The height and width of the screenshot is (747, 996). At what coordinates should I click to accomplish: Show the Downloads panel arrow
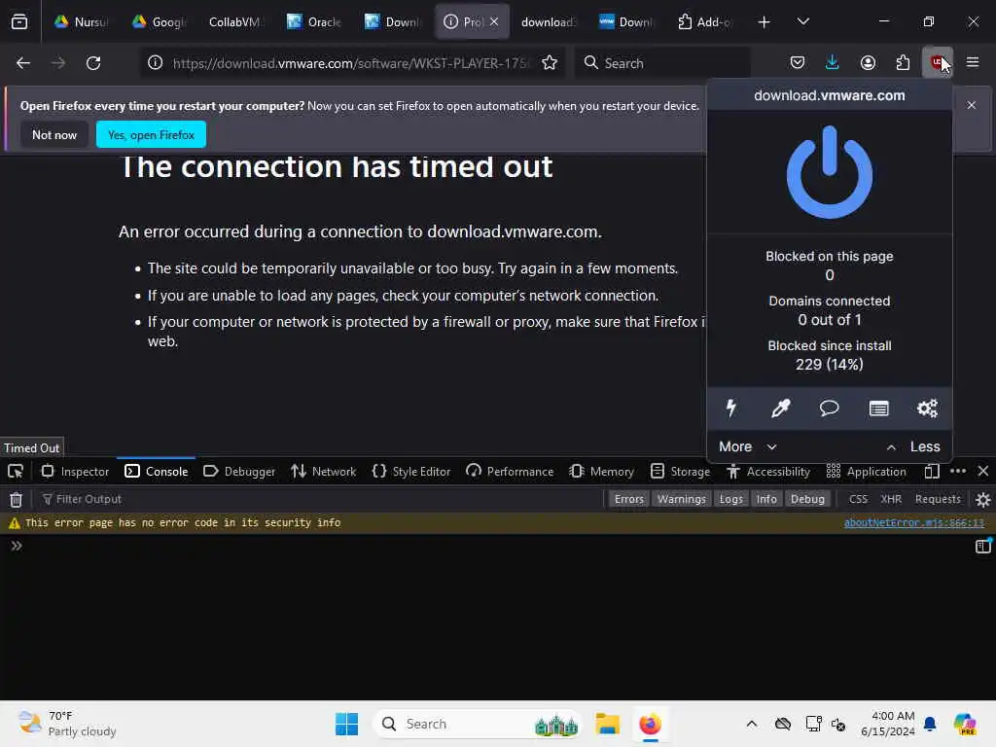833,62
